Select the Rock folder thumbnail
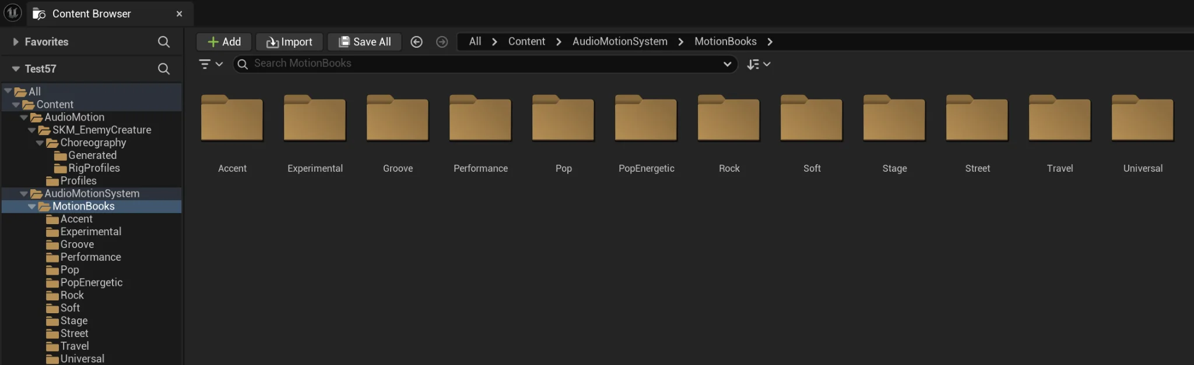This screenshot has width=1194, height=365. (729, 118)
